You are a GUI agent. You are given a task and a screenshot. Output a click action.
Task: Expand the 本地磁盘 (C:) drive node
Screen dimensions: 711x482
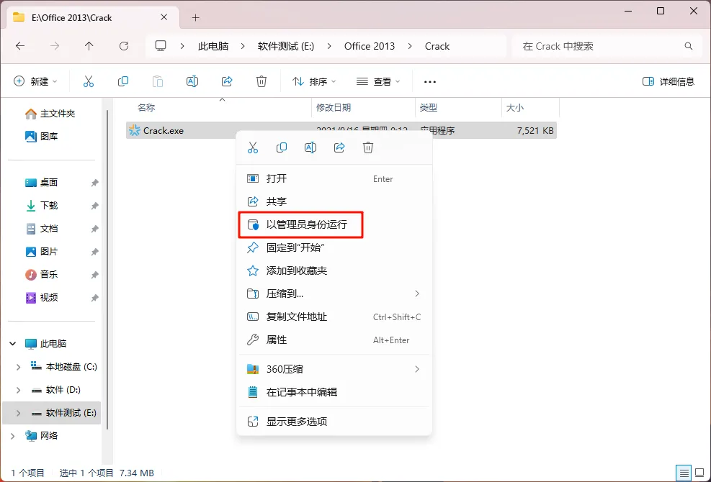coord(18,367)
